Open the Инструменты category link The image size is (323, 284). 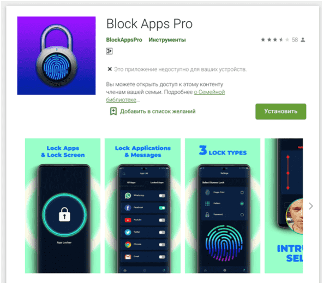(x=167, y=40)
